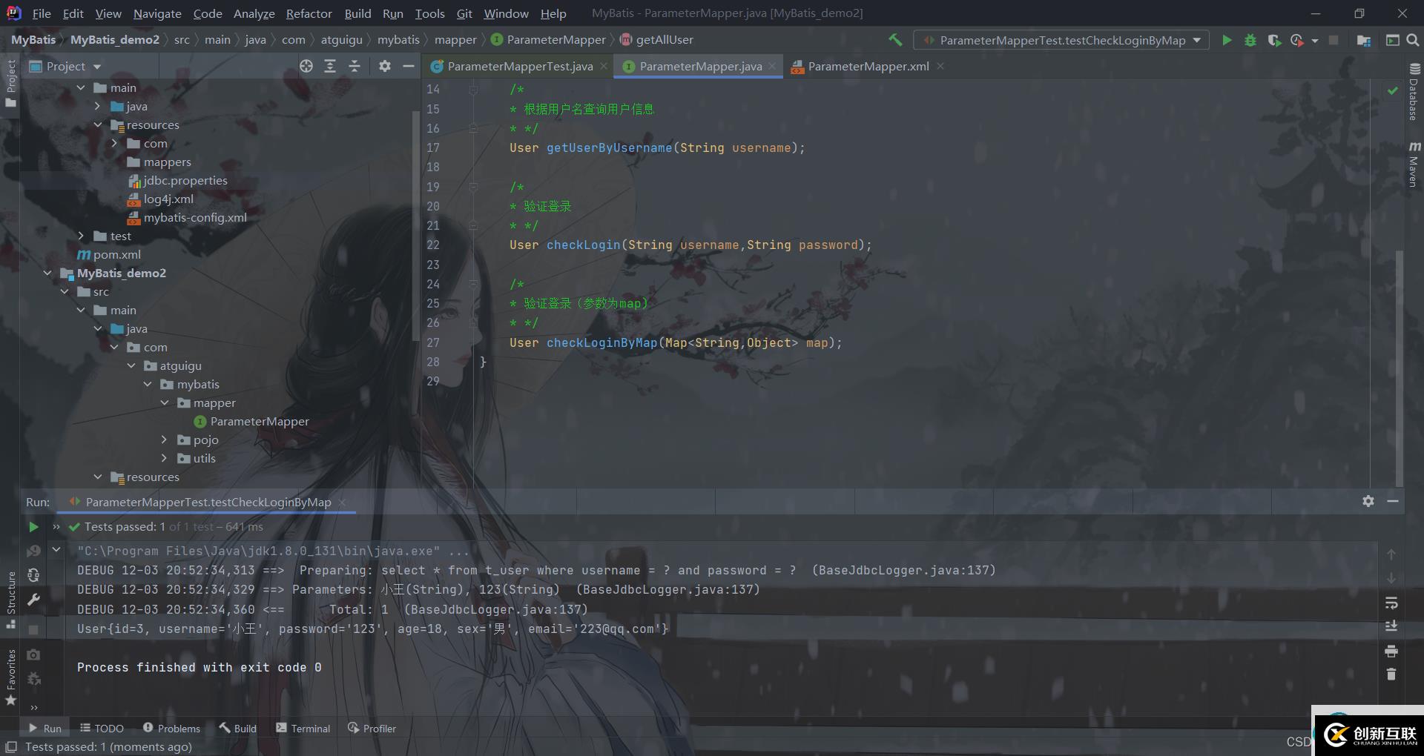Click getAllUser breadcrumb in navigation bar
Image resolution: width=1424 pixels, height=756 pixels.
click(x=656, y=40)
